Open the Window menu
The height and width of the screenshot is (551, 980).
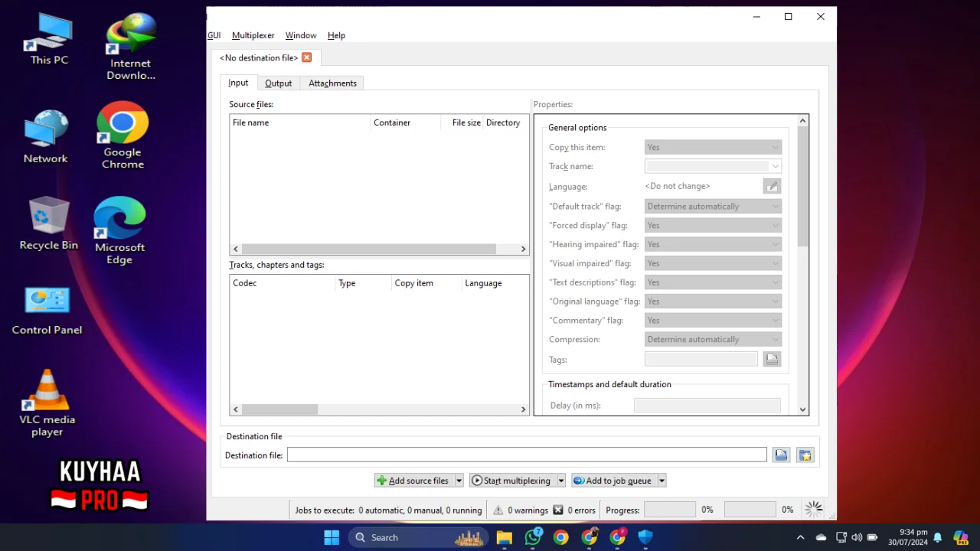coord(301,35)
